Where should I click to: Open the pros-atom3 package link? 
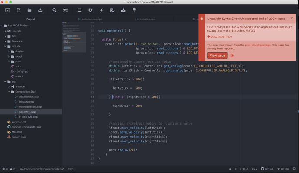[258, 45]
